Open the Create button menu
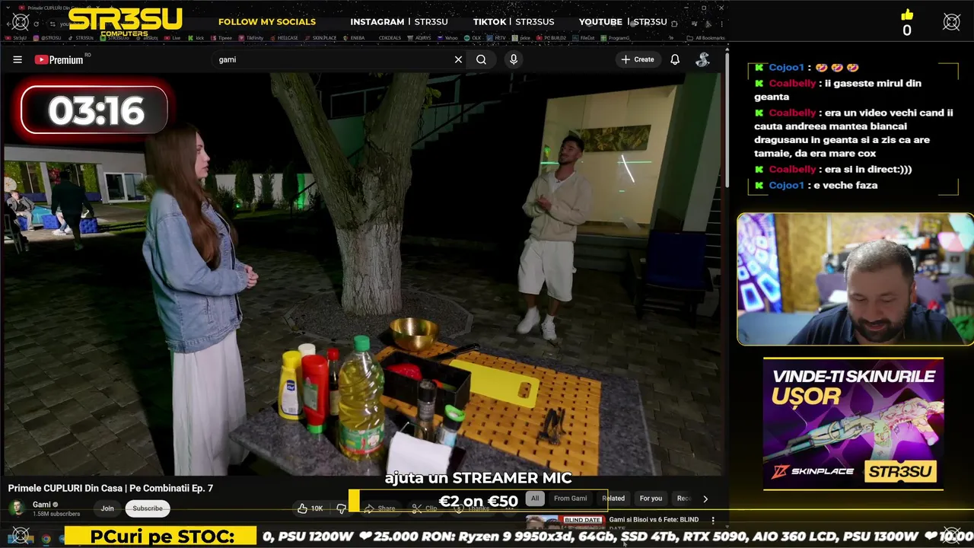The height and width of the screenshot is (548, 974). [638, 59]
